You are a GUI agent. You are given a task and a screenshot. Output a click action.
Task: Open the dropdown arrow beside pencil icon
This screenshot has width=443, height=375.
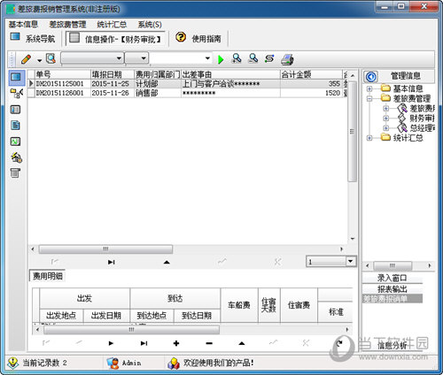(40, 60)
